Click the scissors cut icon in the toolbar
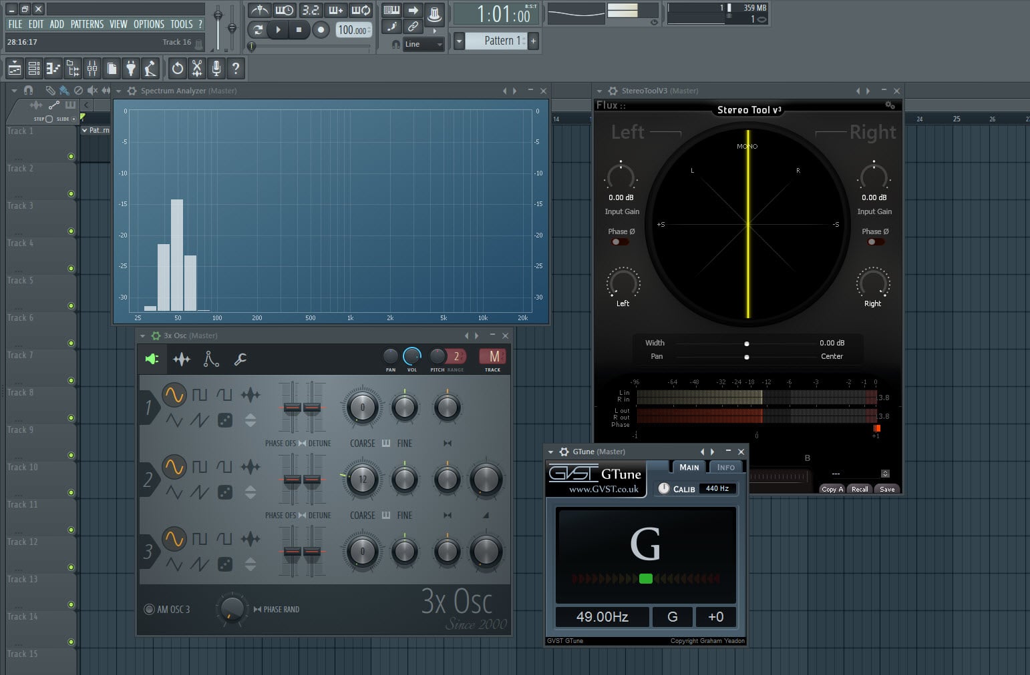This screenshot has width=1030, height=675. coord(197,68)
